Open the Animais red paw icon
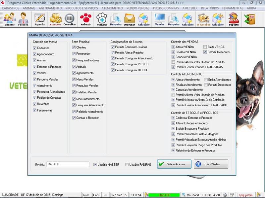The height and width of the screenshot is (198, 265). coord(86,19)
